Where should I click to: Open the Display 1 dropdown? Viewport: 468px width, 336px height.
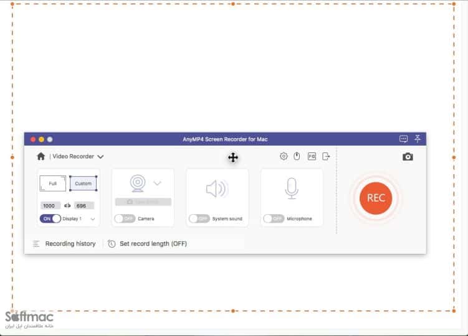click(x=92, y=219)
